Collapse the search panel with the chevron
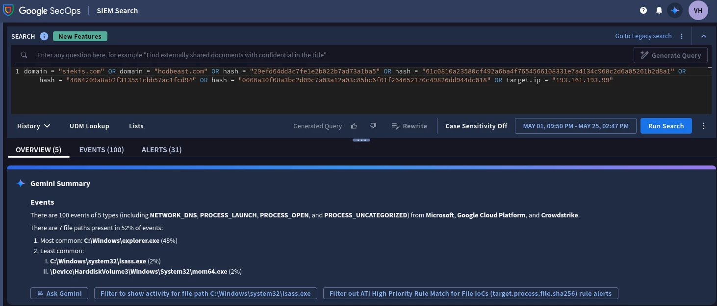Screen dimensions: 717x306 tap(704, 36)
